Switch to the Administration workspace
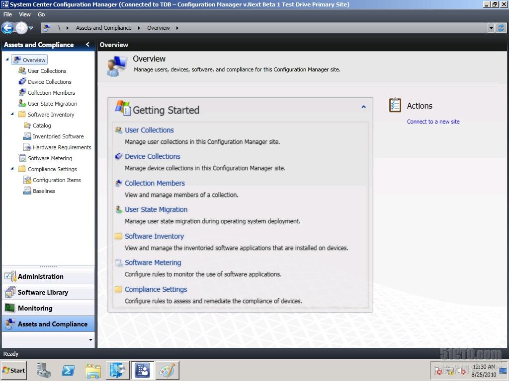The image size is (509, 381). 48,276
